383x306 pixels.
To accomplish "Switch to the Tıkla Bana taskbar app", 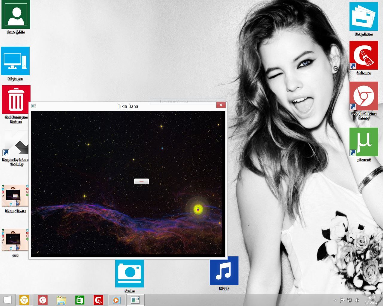I will tap(136, 300).
